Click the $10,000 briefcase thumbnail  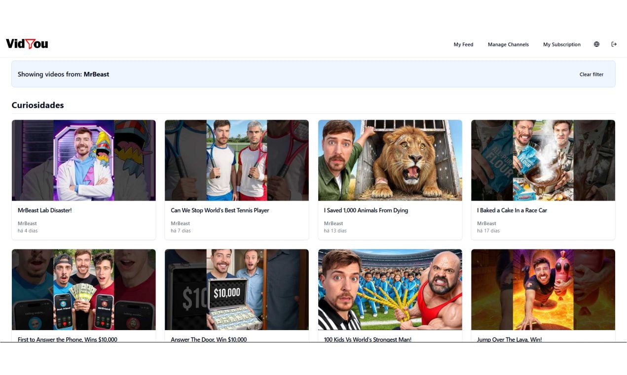237,289
